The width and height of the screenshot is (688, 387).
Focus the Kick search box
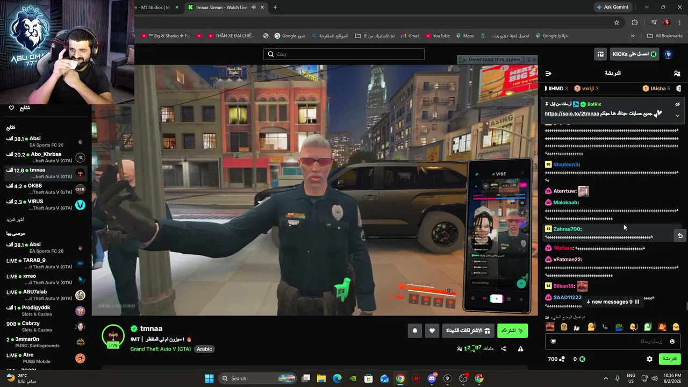tap(344, 54)
